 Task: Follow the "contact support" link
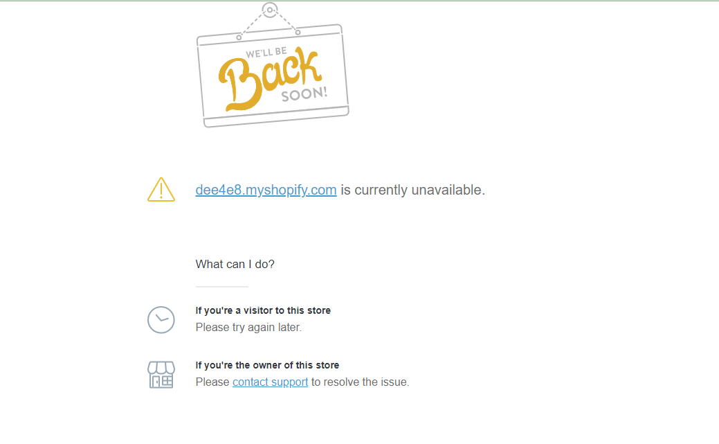pos(270,382)
